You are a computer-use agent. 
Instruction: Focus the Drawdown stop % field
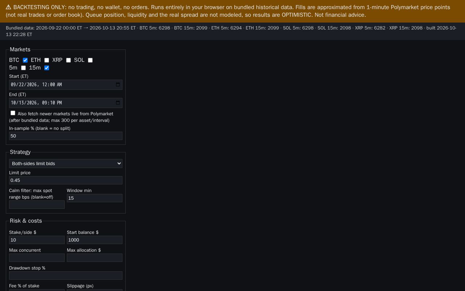click(x=66, y=275)
